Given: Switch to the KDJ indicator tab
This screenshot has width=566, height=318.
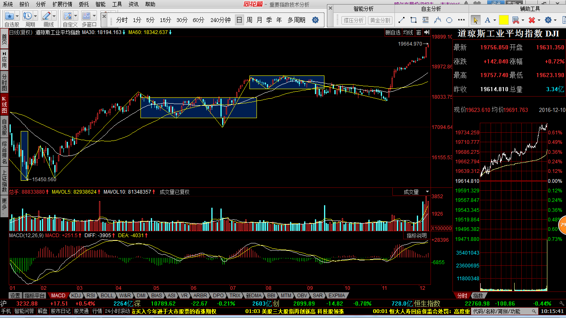Looking at the screenshot, I should pos(75,296).
